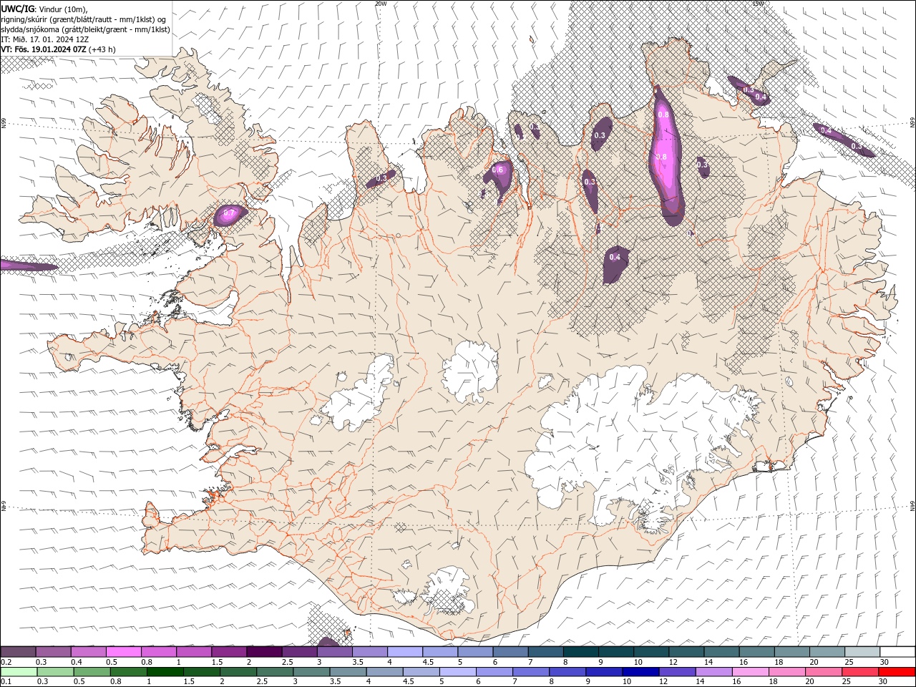
Task: Click the '0.4' number in the upper legend row
Action: point(77,662)
